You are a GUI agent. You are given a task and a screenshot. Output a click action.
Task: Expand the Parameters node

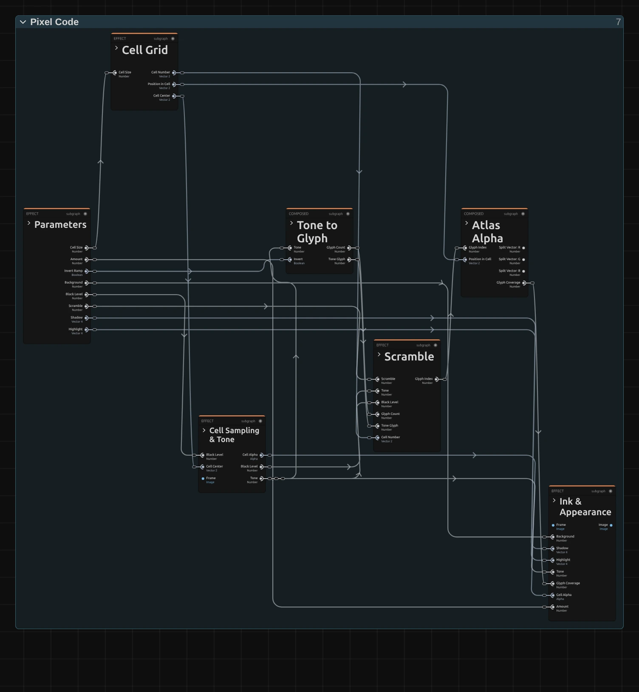(29, 223)
